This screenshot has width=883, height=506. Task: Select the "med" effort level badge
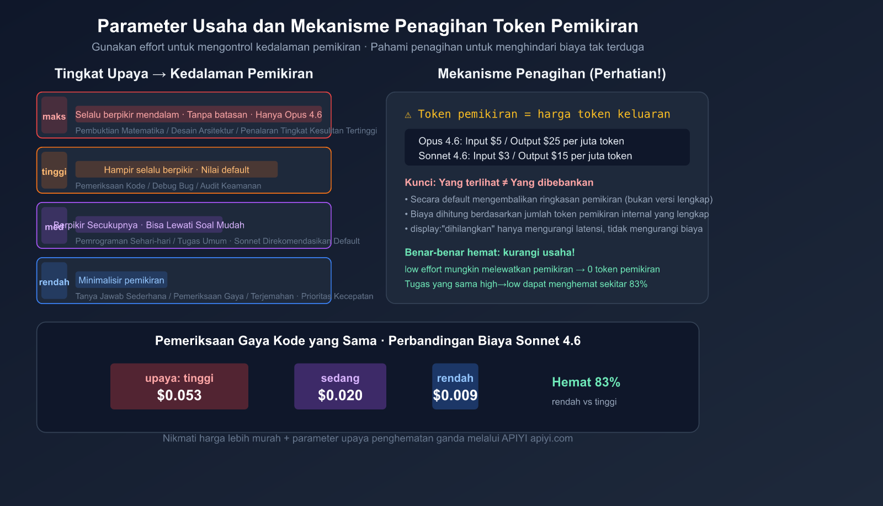pyautogui.click(x=54, y=226)
